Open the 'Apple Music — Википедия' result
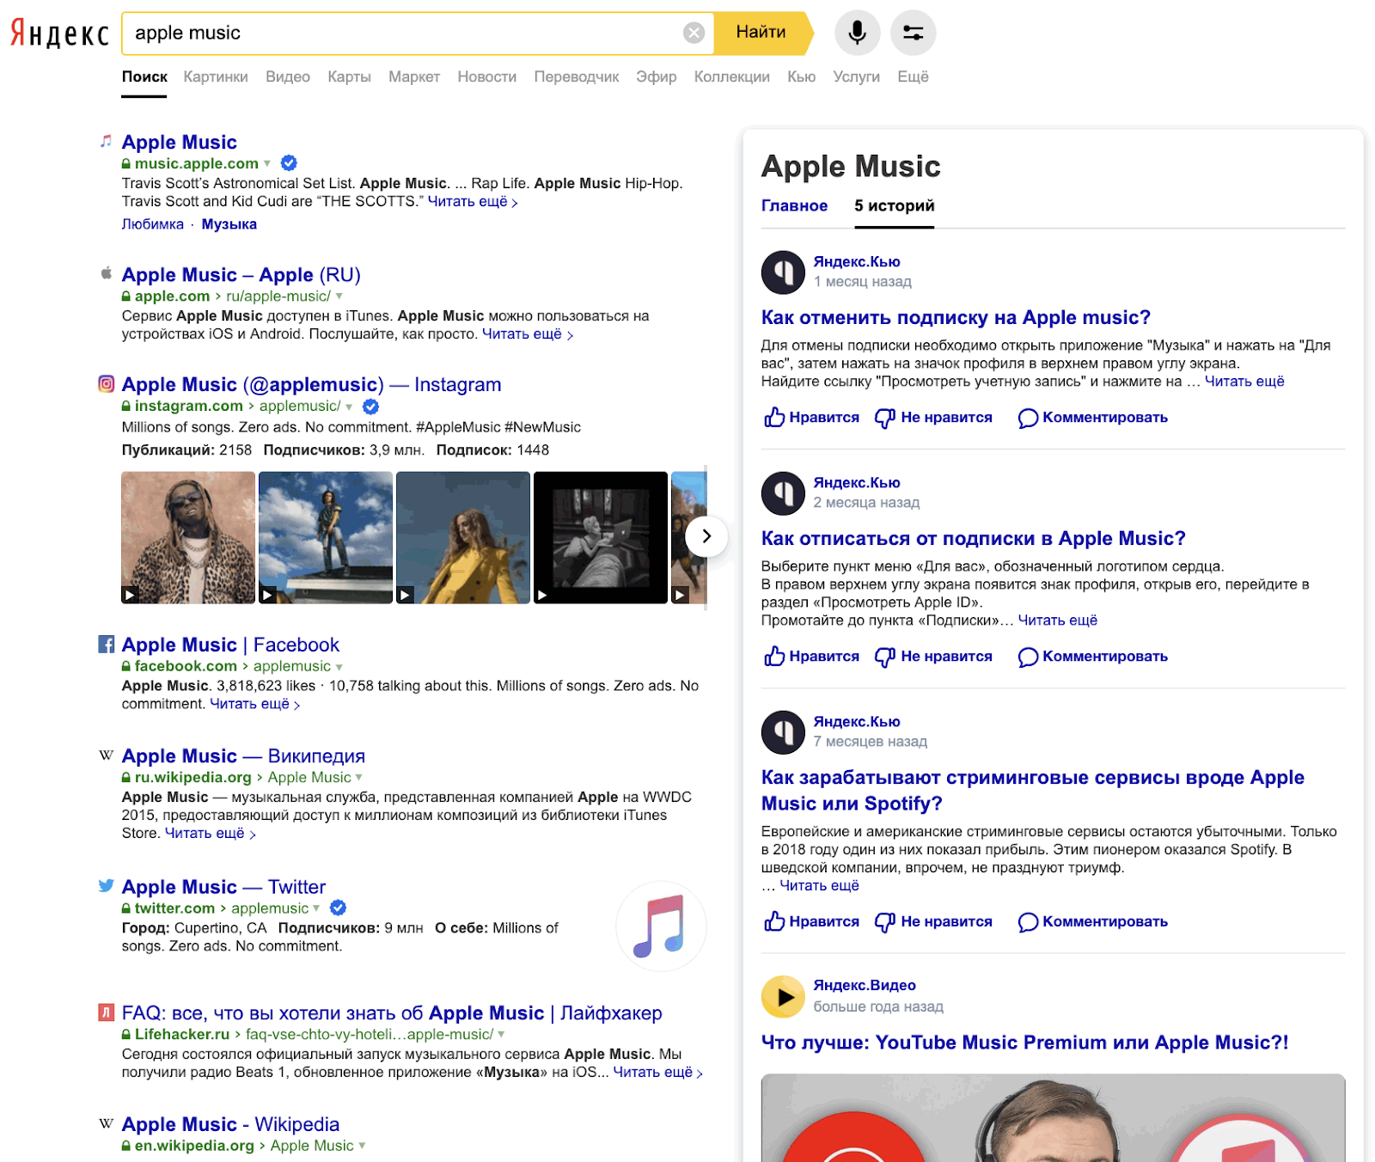The image size is (1375, 1162). [x=243, y=756]
